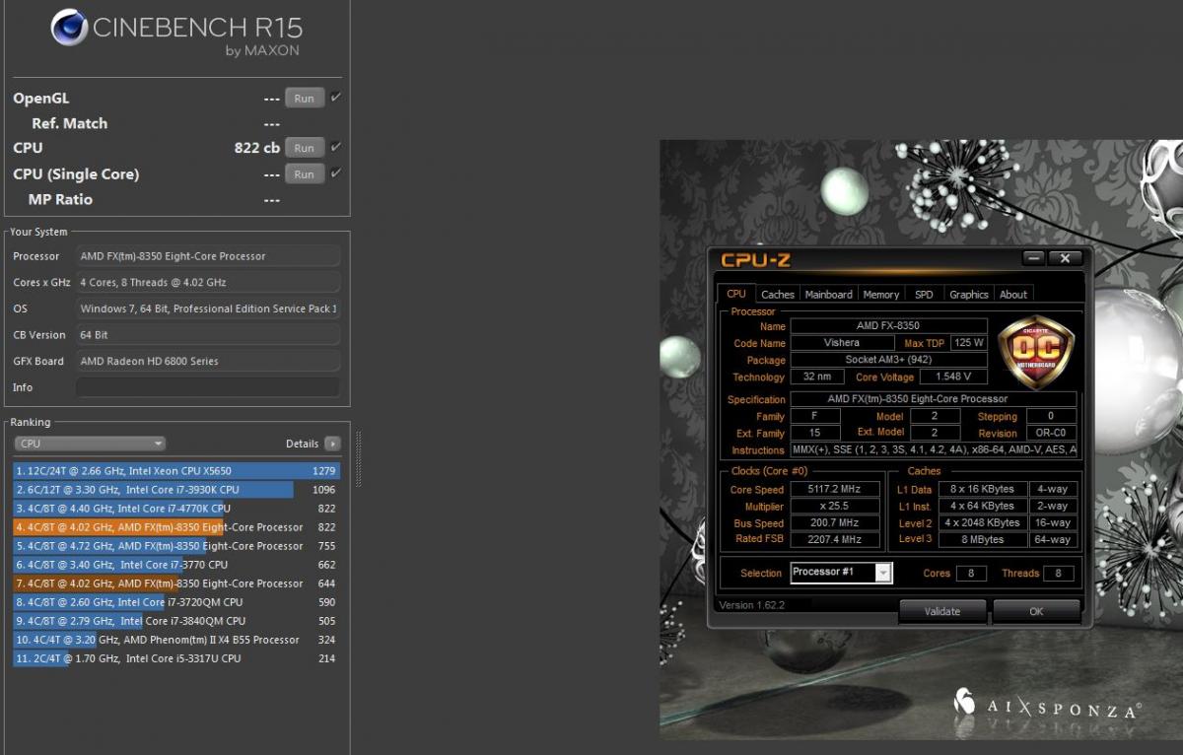Open the Memory tab in CPU-Z
1183x755 pixels.
point(881,295)
